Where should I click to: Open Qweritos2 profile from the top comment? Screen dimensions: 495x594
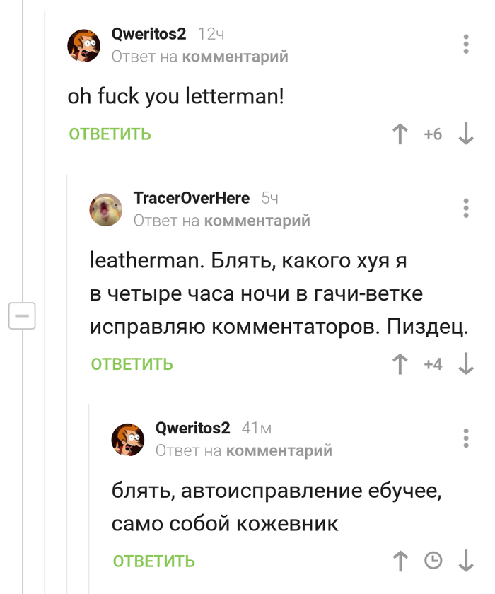(x=148, y=35)
